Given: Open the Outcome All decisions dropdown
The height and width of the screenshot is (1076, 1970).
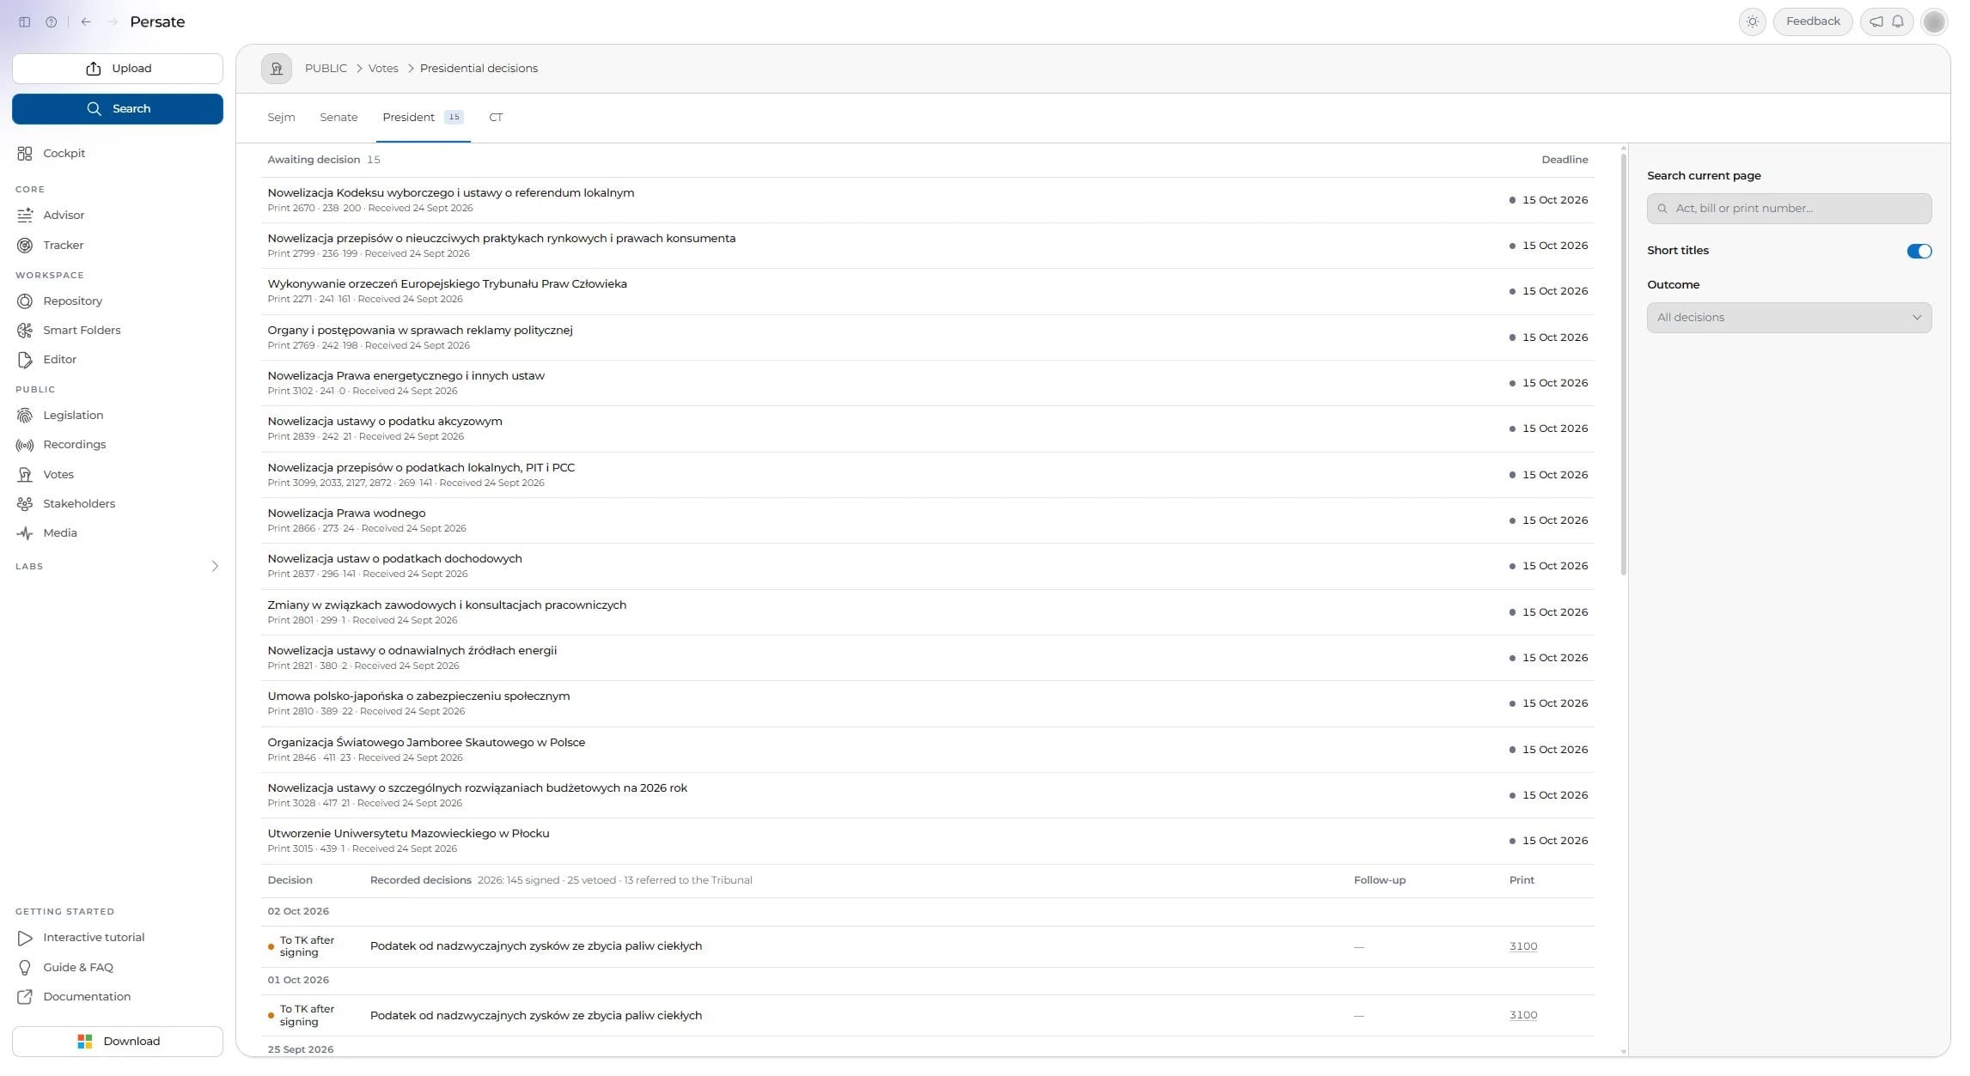Looking at the screenshot, I should click(x=1789, y=318).
